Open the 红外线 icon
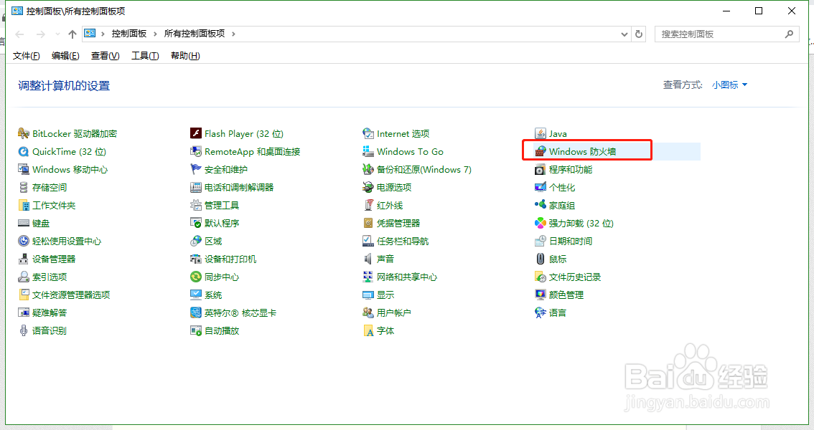The image size is (814, 430). [368, 205]
